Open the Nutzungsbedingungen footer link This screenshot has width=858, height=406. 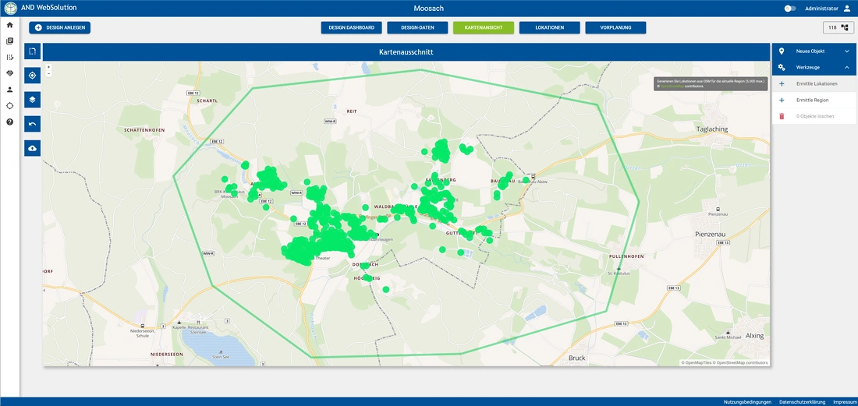(747, 401)
